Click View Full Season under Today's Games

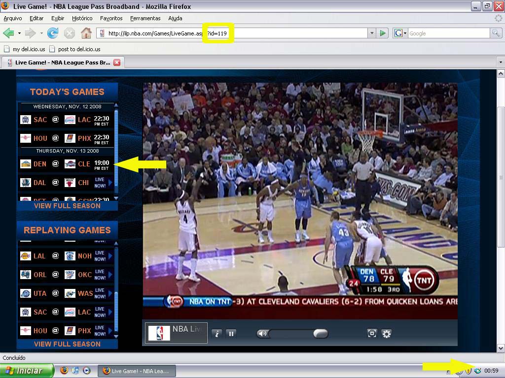coord(67,206)
